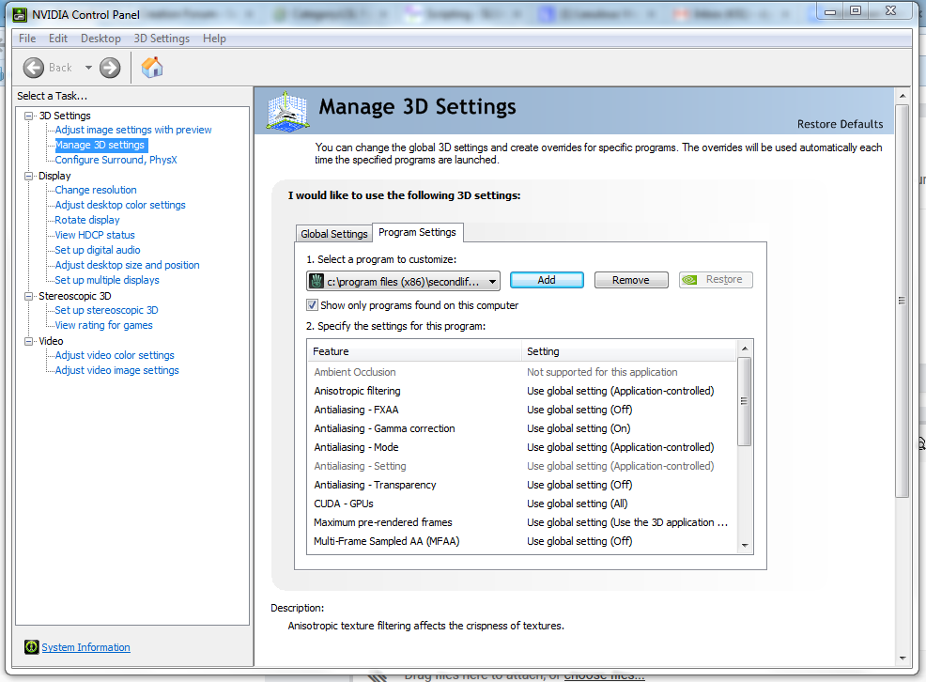Open Set up digital audio task

(x=98, y=251)
